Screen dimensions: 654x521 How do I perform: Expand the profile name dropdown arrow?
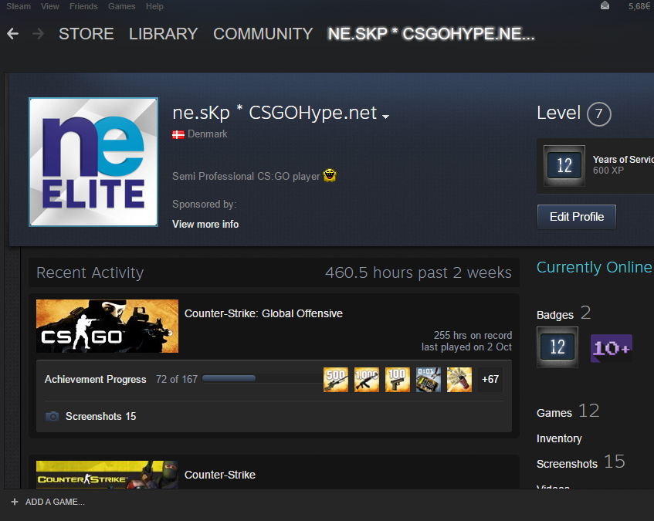[385, 117]
